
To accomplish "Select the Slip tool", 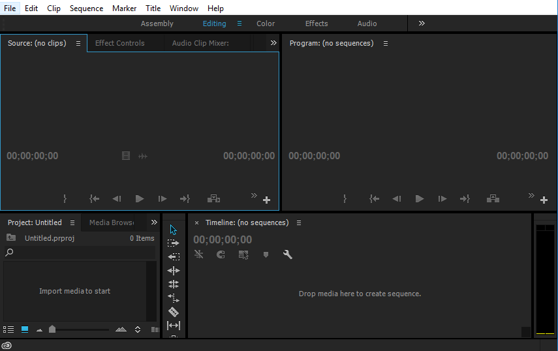I will (174, 326).
